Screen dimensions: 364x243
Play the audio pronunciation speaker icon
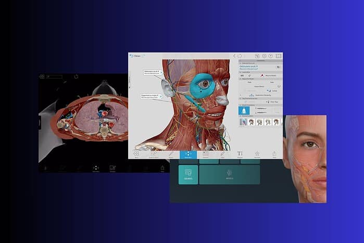point(279,67)
